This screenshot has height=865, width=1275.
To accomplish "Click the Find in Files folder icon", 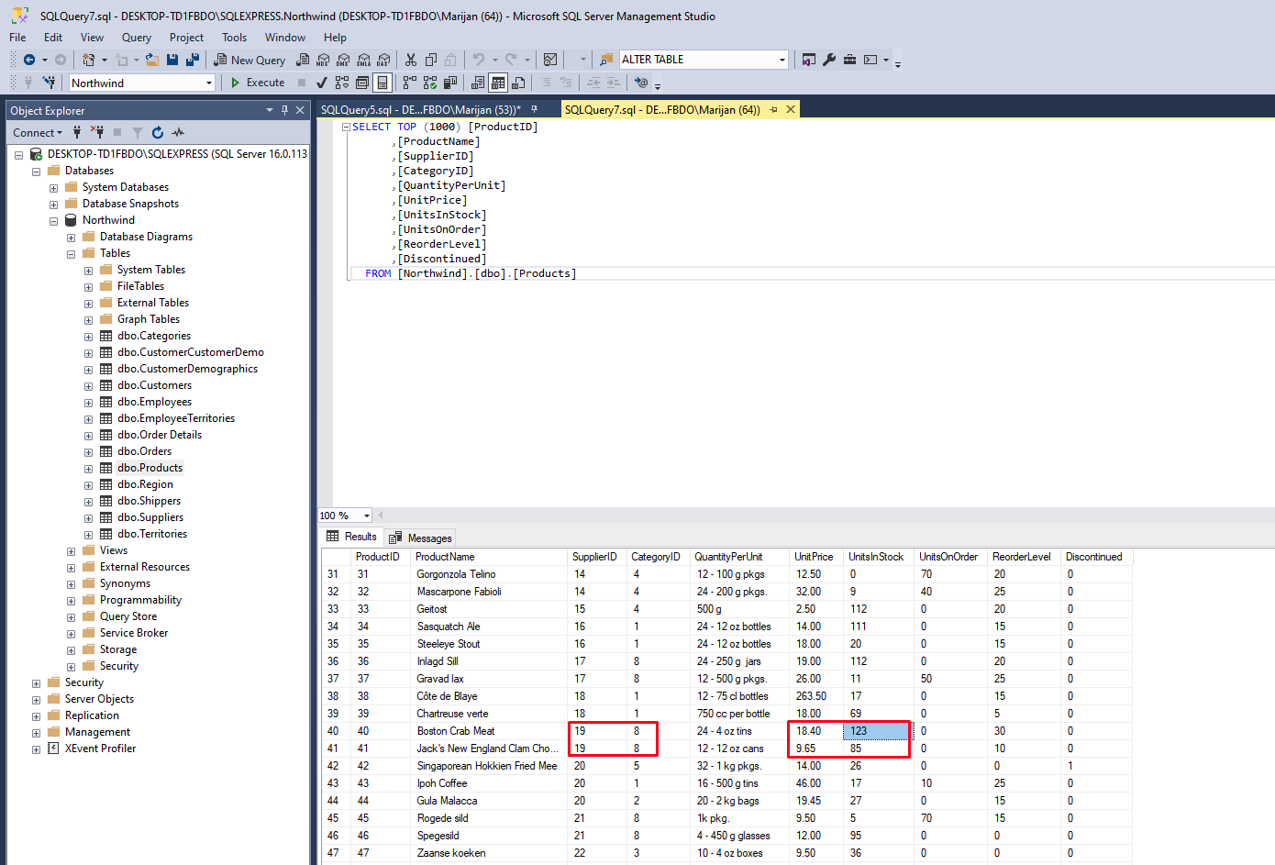I will click(606, 60).
